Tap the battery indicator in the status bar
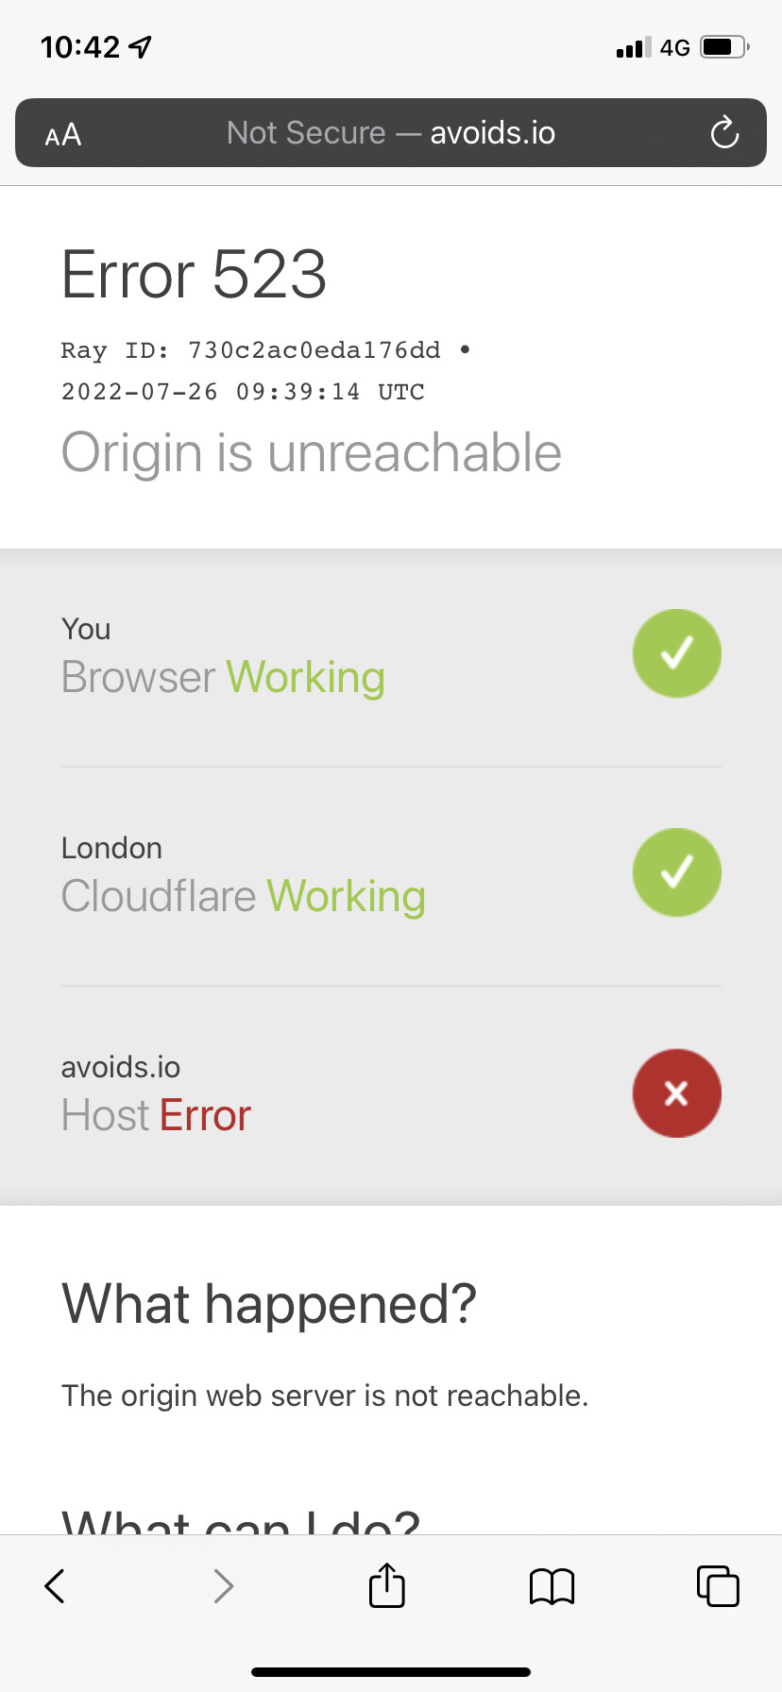 pos(724,46)
